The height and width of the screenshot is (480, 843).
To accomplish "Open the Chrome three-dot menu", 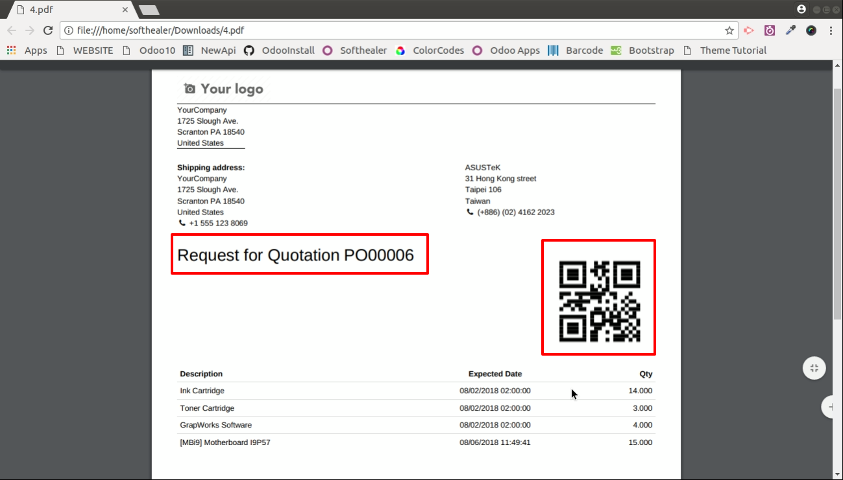I will [x=832, y=30].
